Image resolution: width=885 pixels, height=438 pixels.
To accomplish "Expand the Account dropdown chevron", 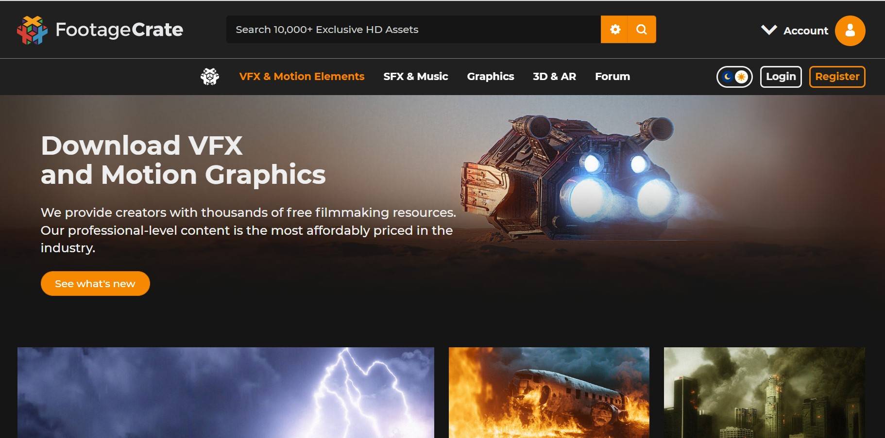I will pyautogui.click(x=769, y=30).
